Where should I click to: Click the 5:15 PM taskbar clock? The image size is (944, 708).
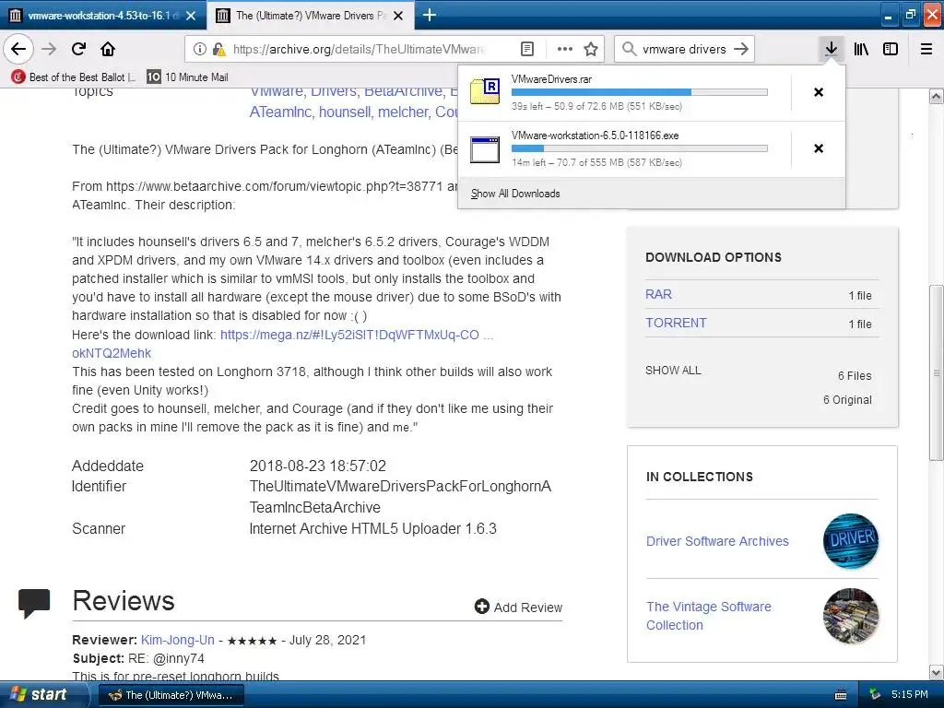pyautogui.click(x=910, y=694)
